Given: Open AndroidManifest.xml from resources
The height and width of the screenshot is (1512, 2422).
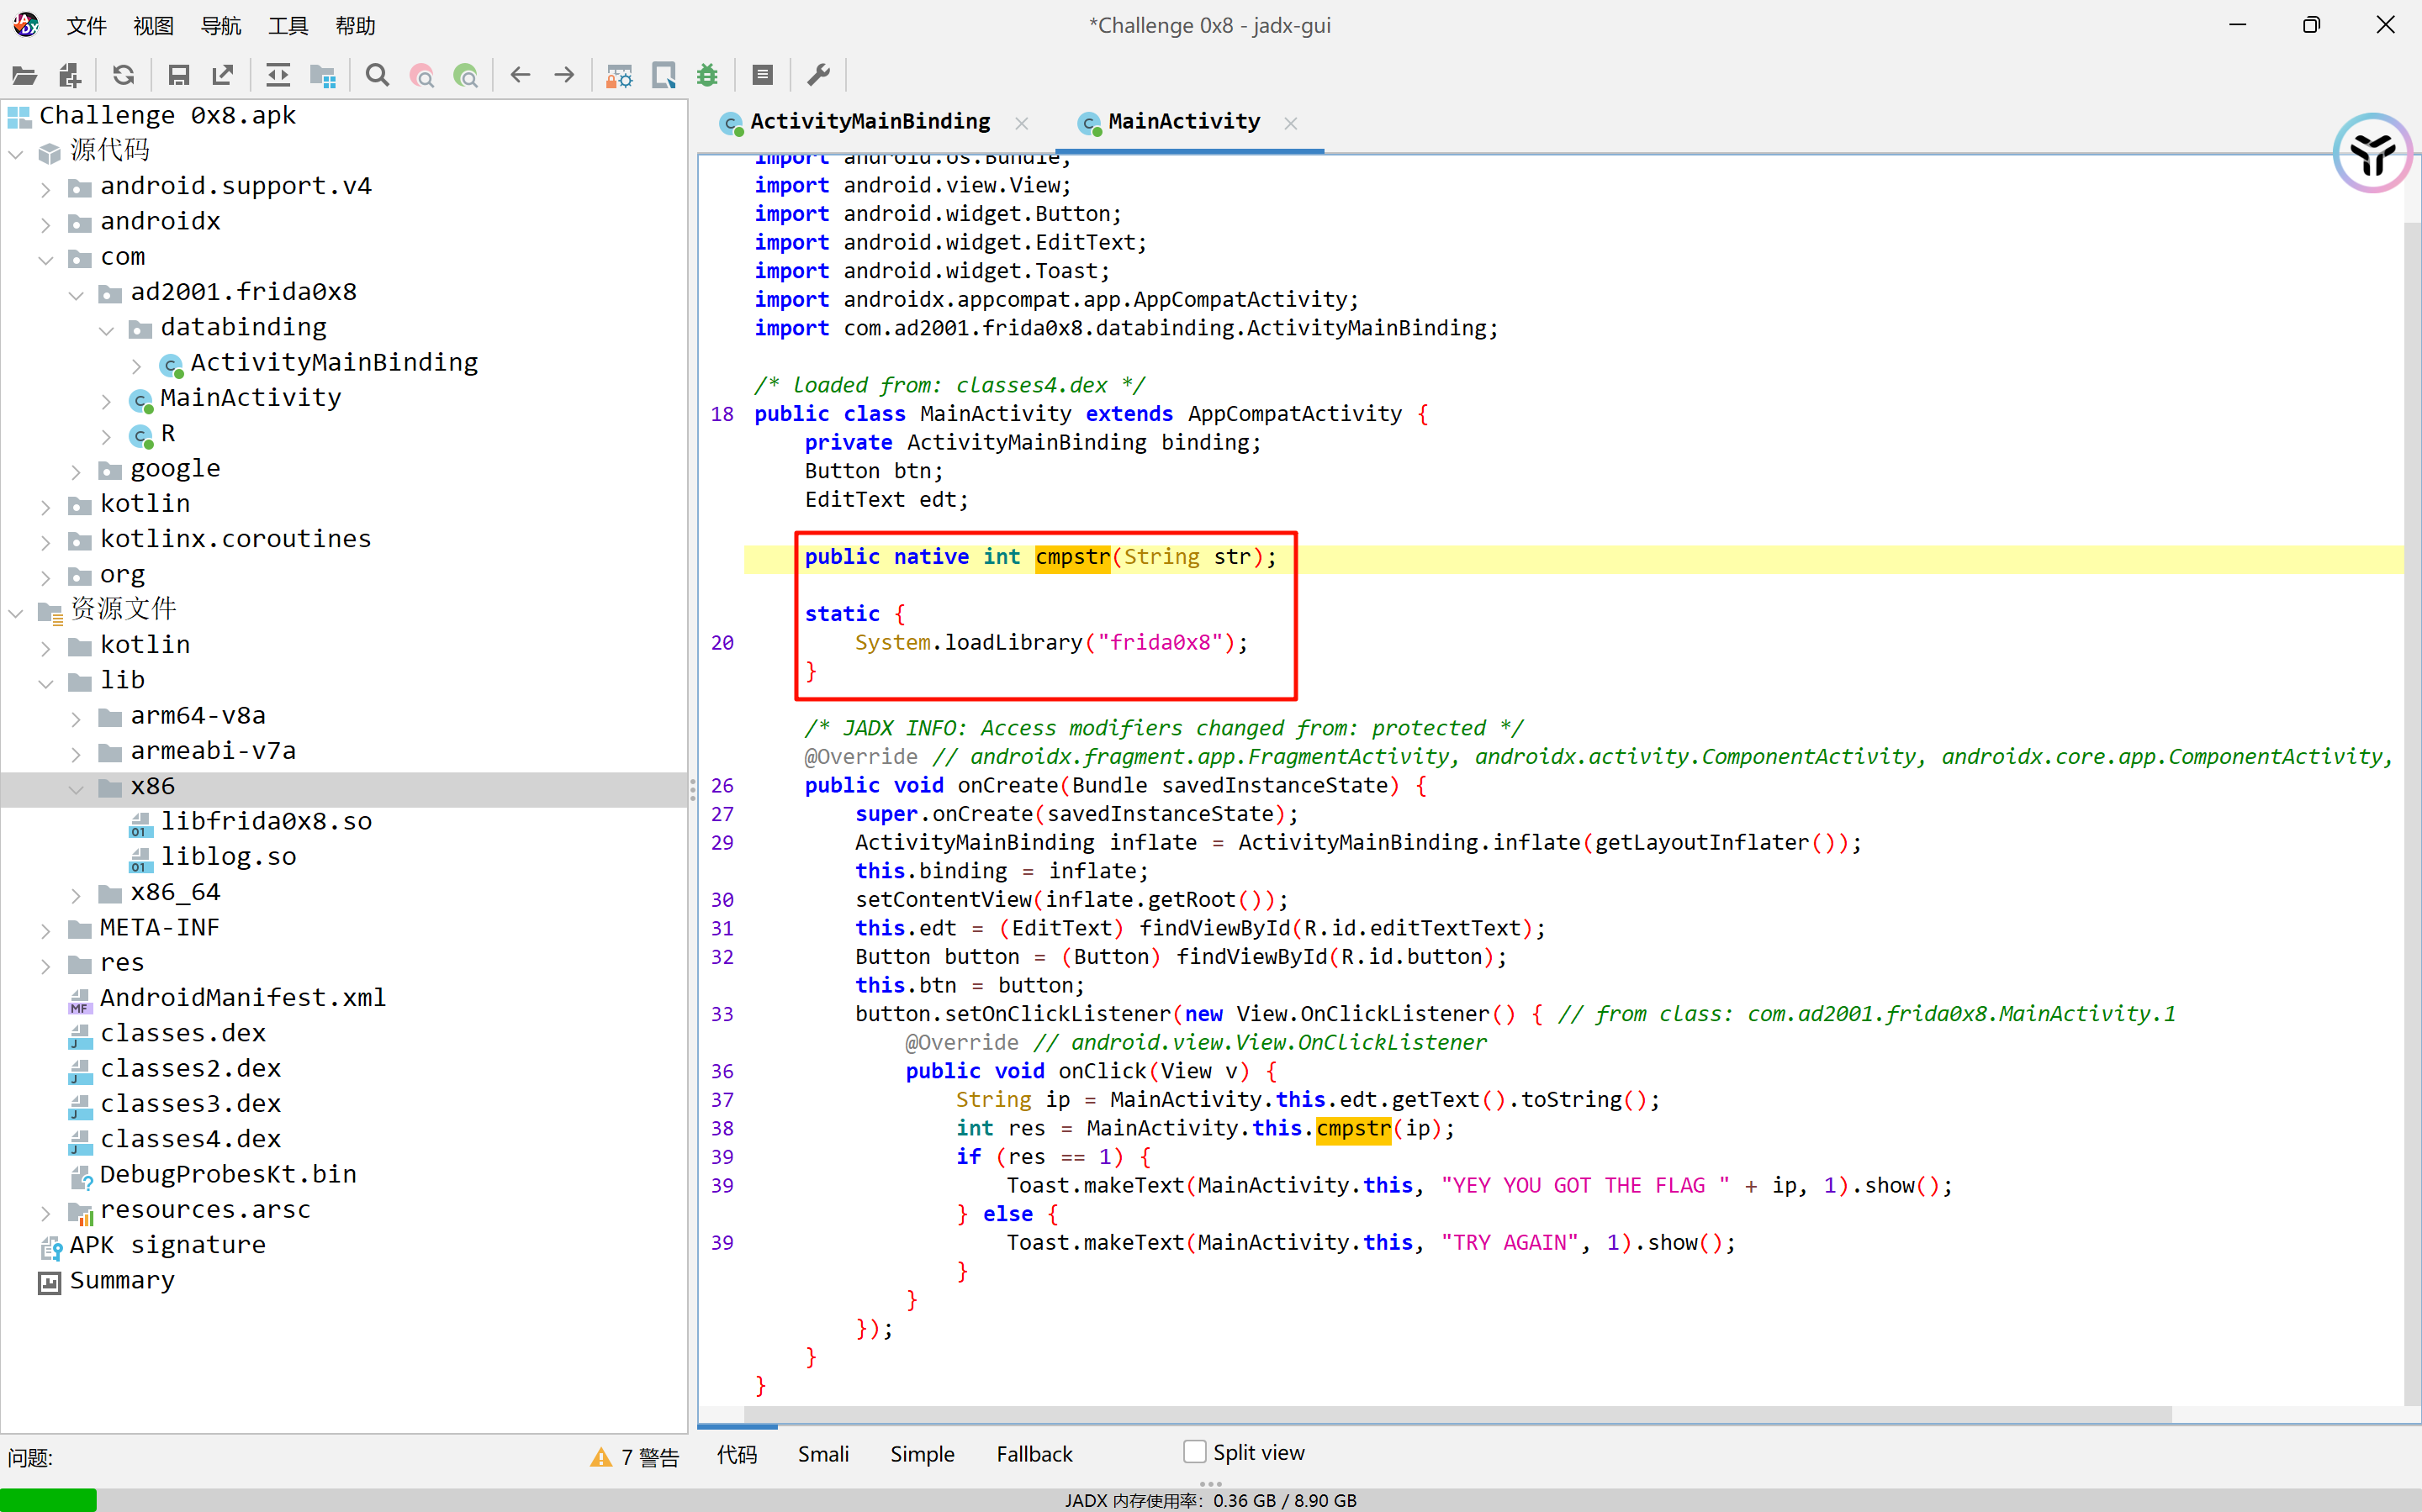Looking at the screenshot, I should [242, 998].
